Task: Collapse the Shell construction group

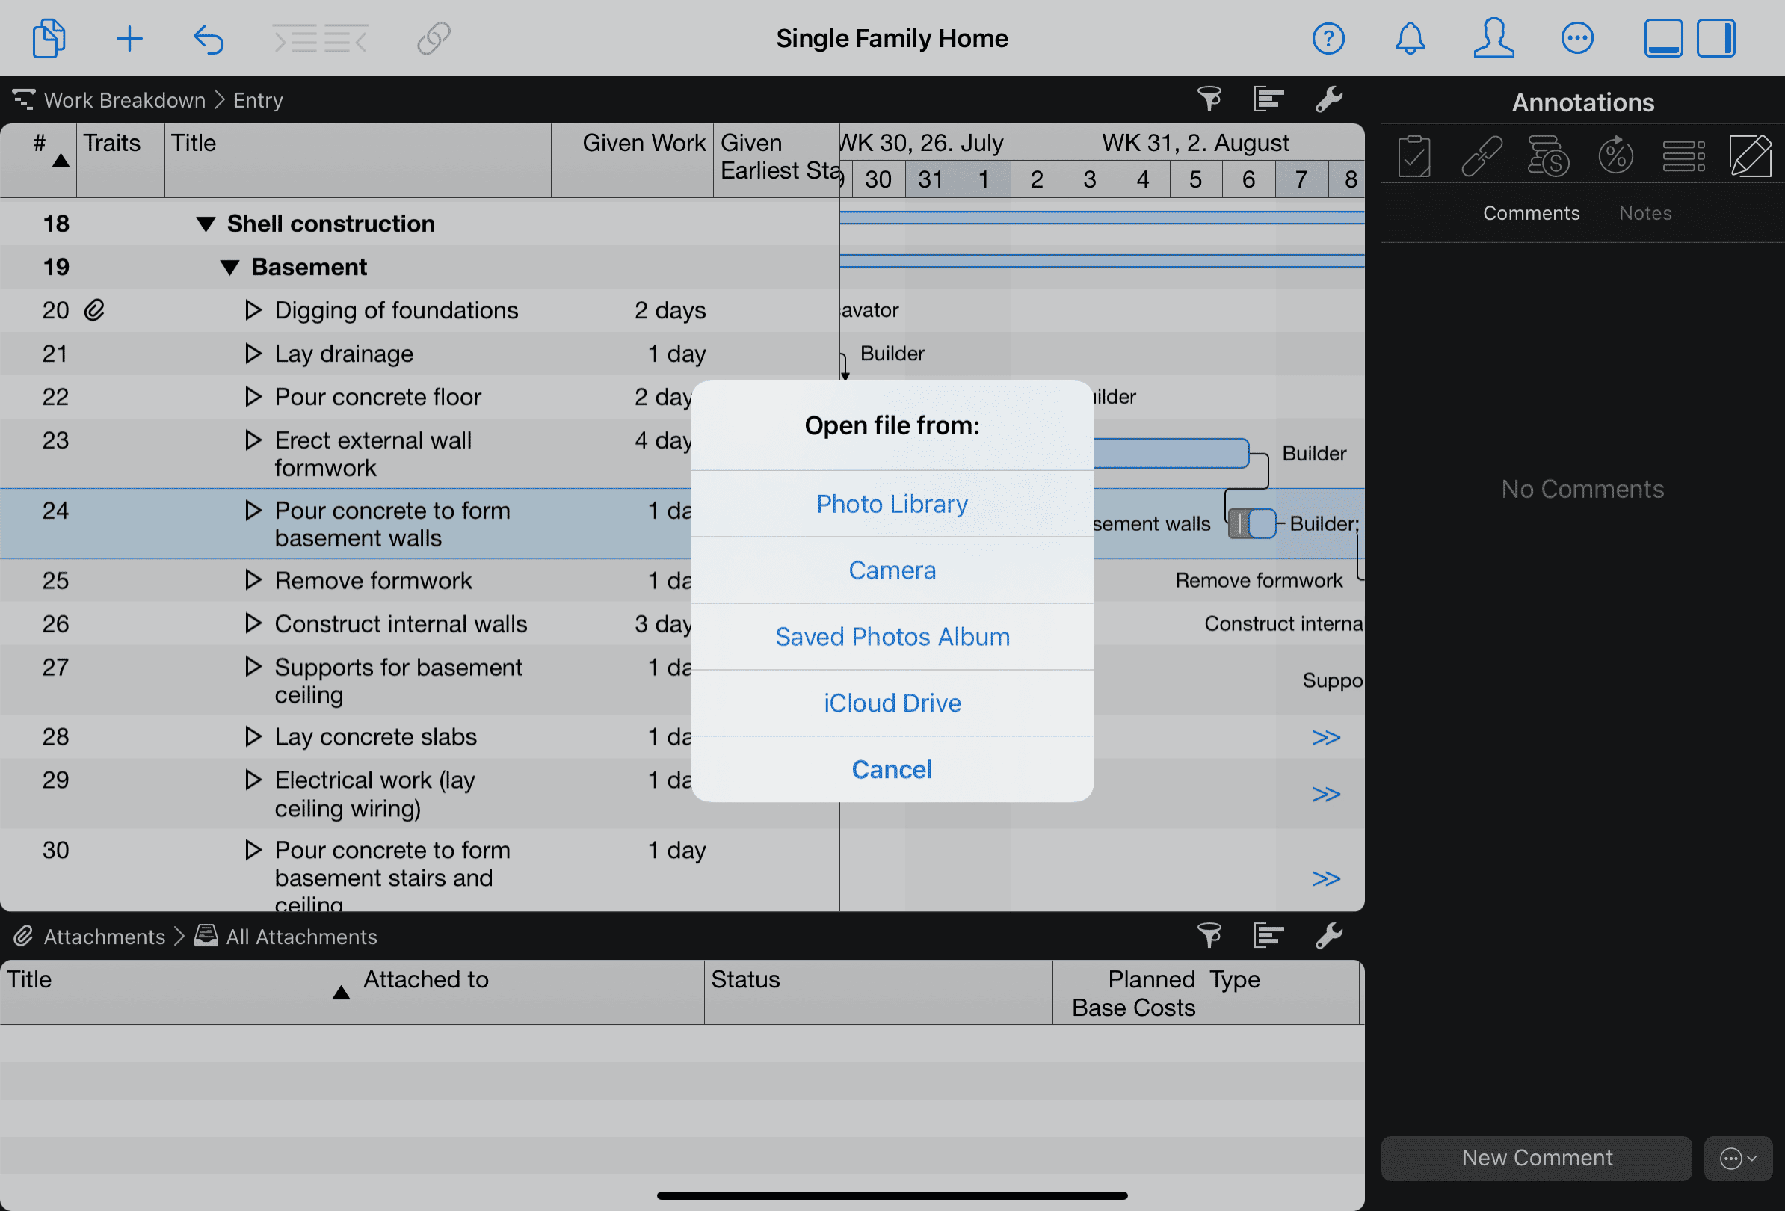Action: pyautogui.click(x=205, y=224)
